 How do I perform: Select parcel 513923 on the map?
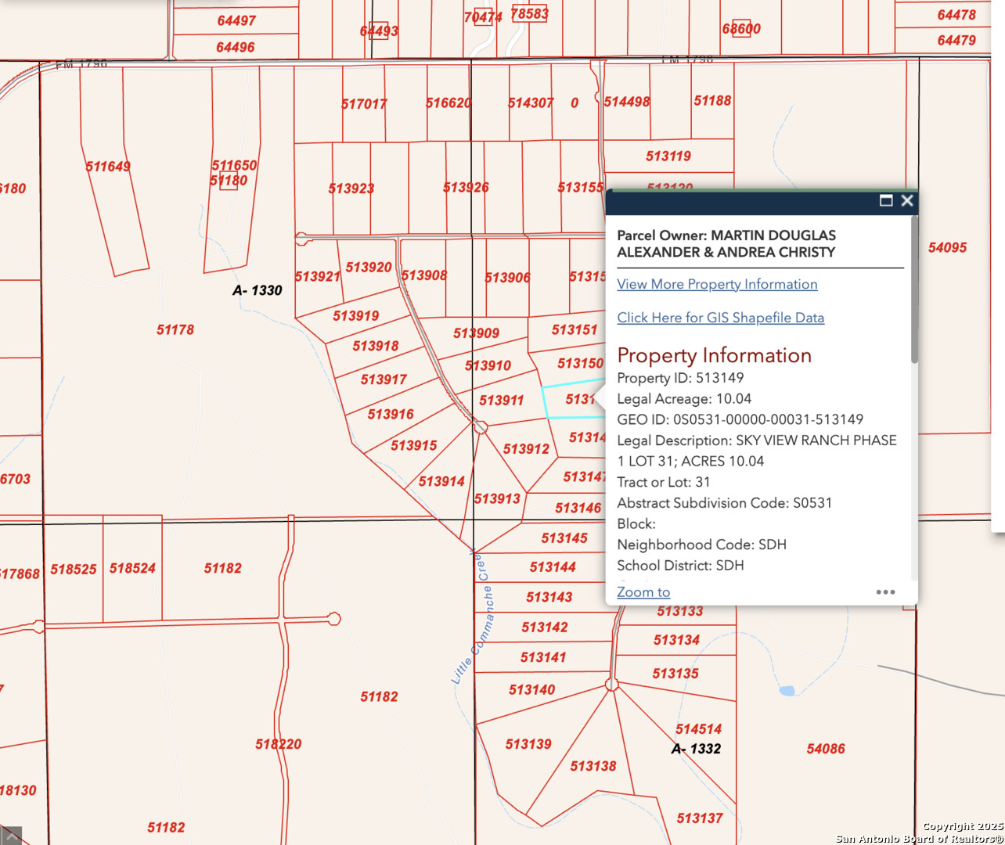[x=351, y=189]
